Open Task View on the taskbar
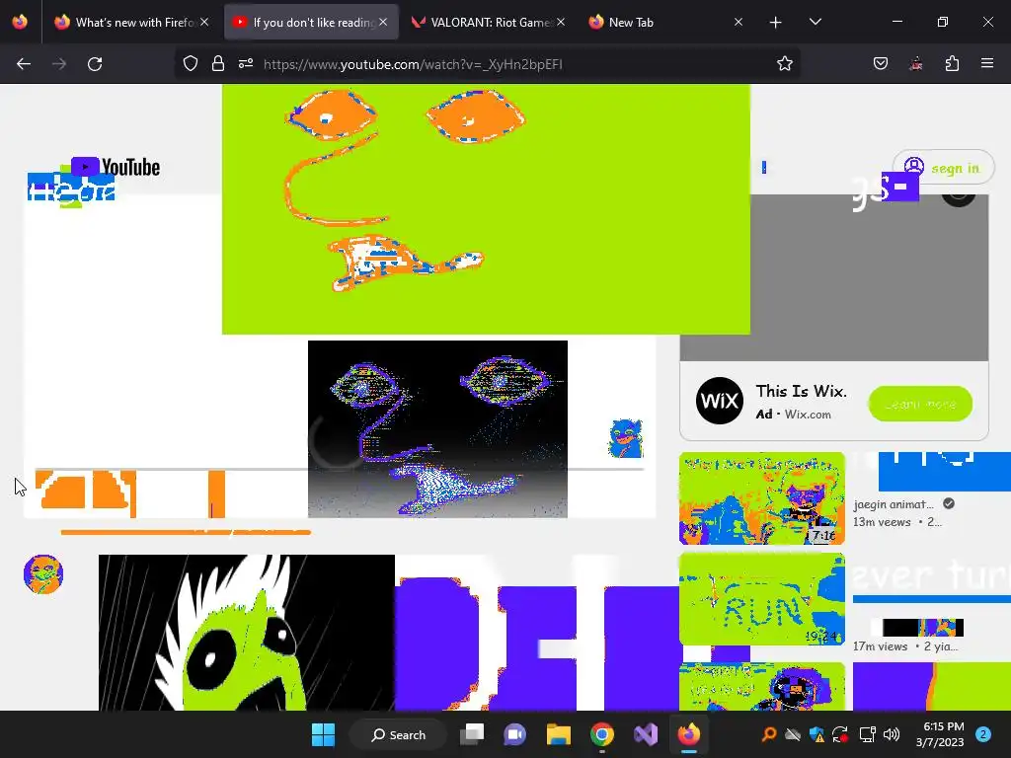Viewport: 1011px width, 758px height. 472,734
